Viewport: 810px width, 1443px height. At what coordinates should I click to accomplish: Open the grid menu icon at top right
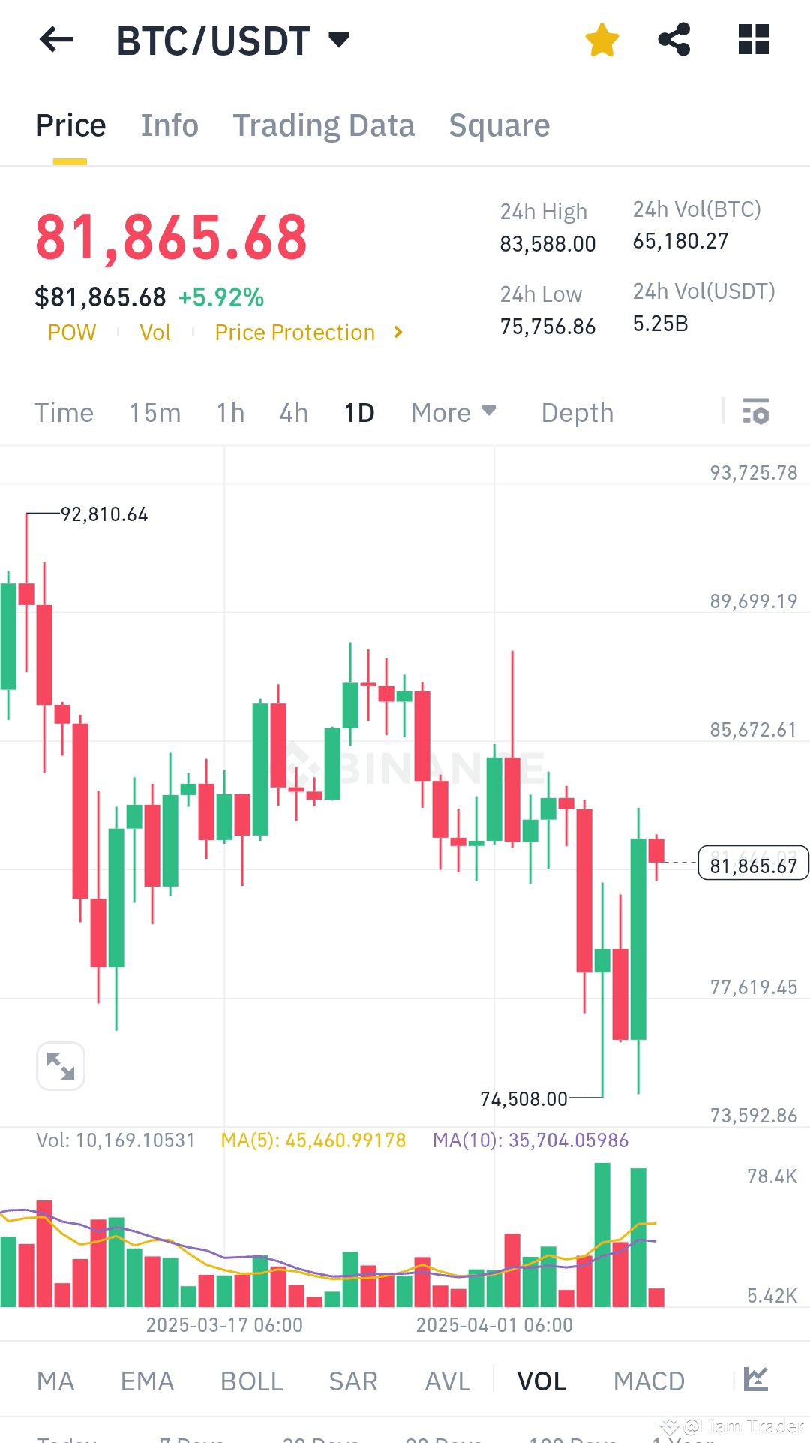754,40
